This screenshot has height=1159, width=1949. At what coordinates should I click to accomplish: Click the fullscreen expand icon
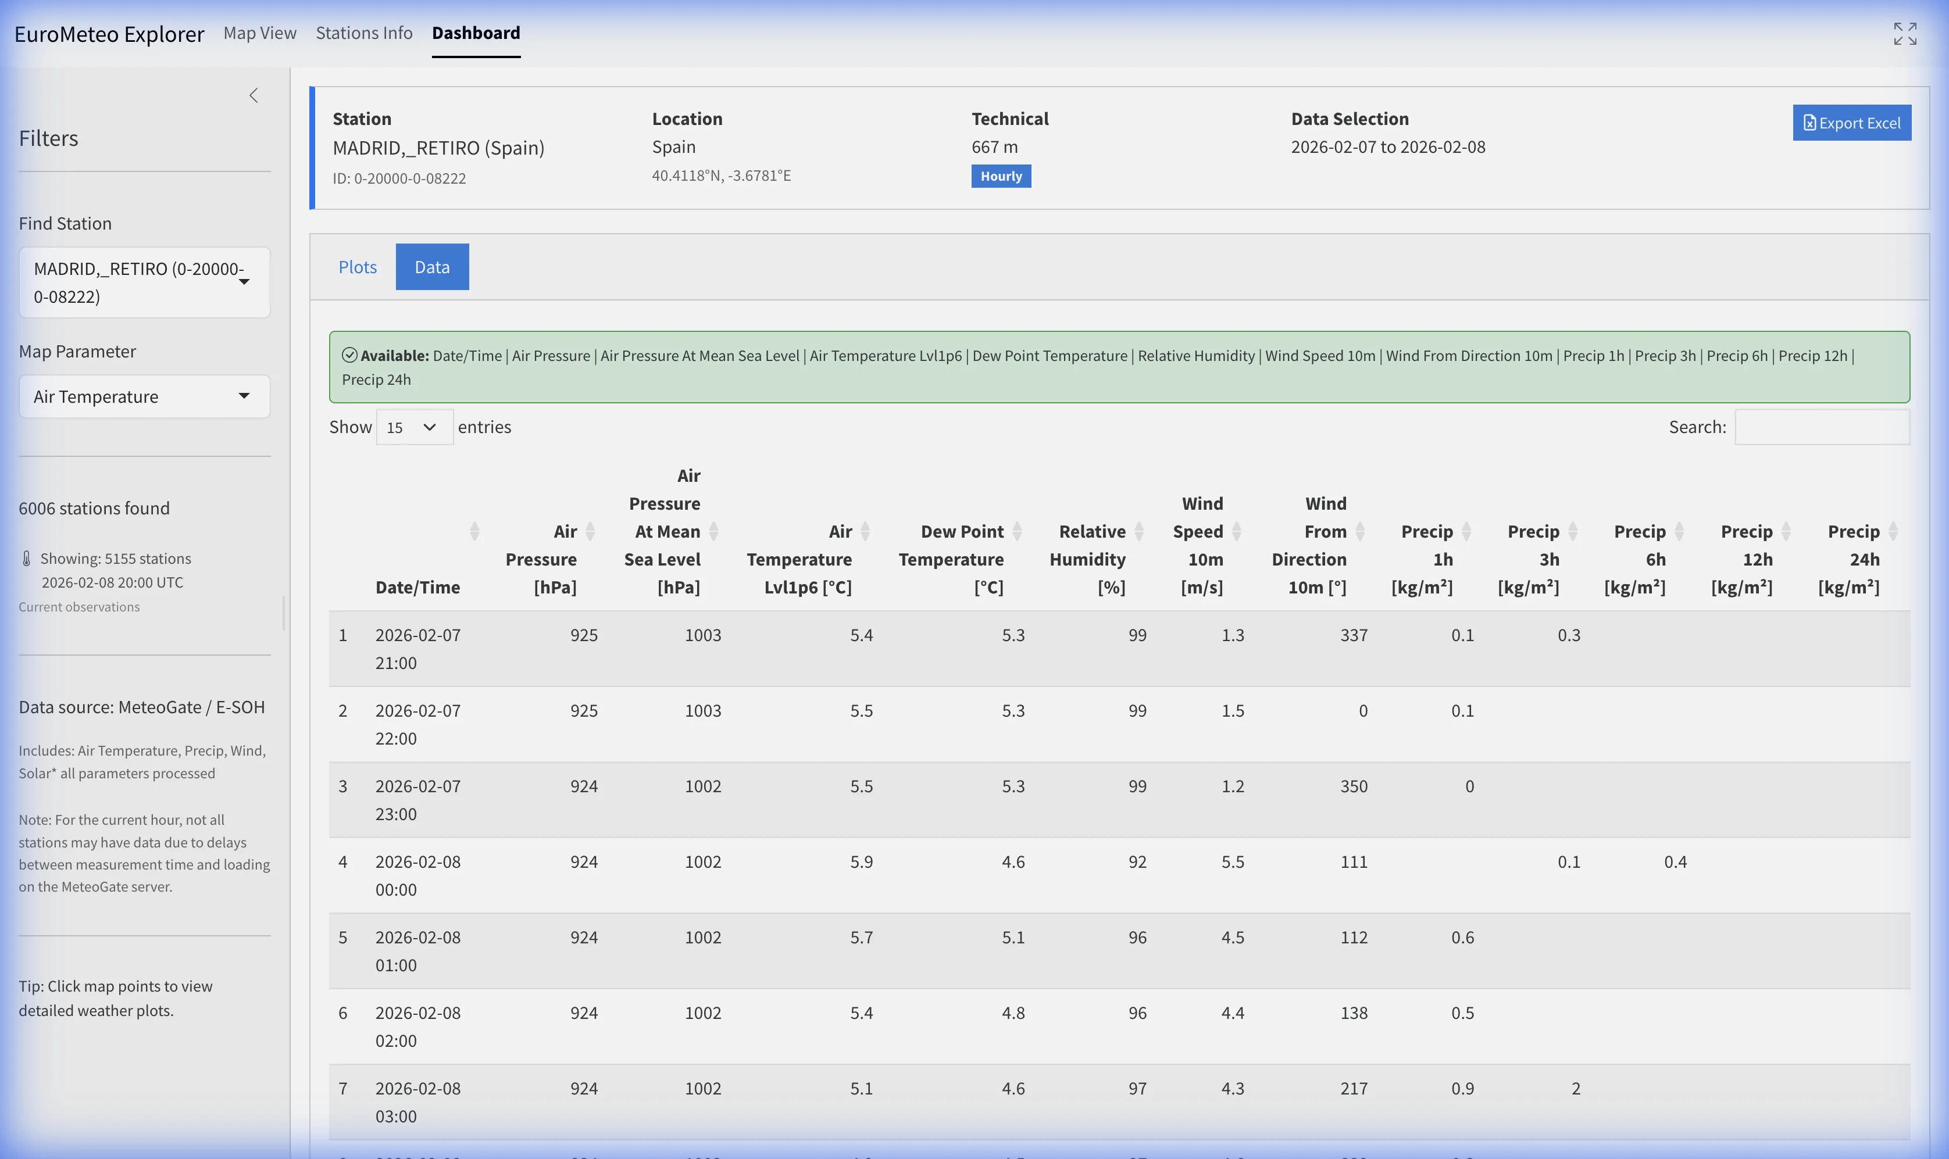coord(1904,33)
